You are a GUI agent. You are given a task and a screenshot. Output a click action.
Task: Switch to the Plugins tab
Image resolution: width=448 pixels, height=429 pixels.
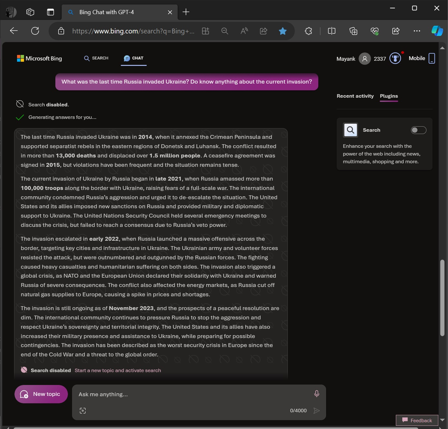click(389, 96)
